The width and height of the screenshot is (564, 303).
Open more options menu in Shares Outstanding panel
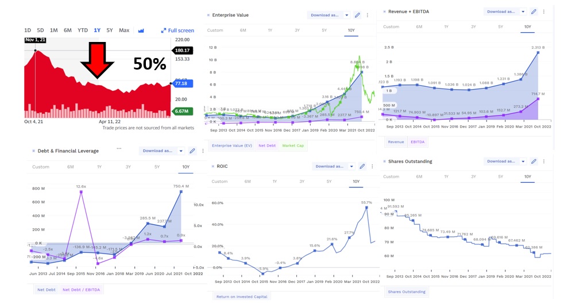point(543,162)
